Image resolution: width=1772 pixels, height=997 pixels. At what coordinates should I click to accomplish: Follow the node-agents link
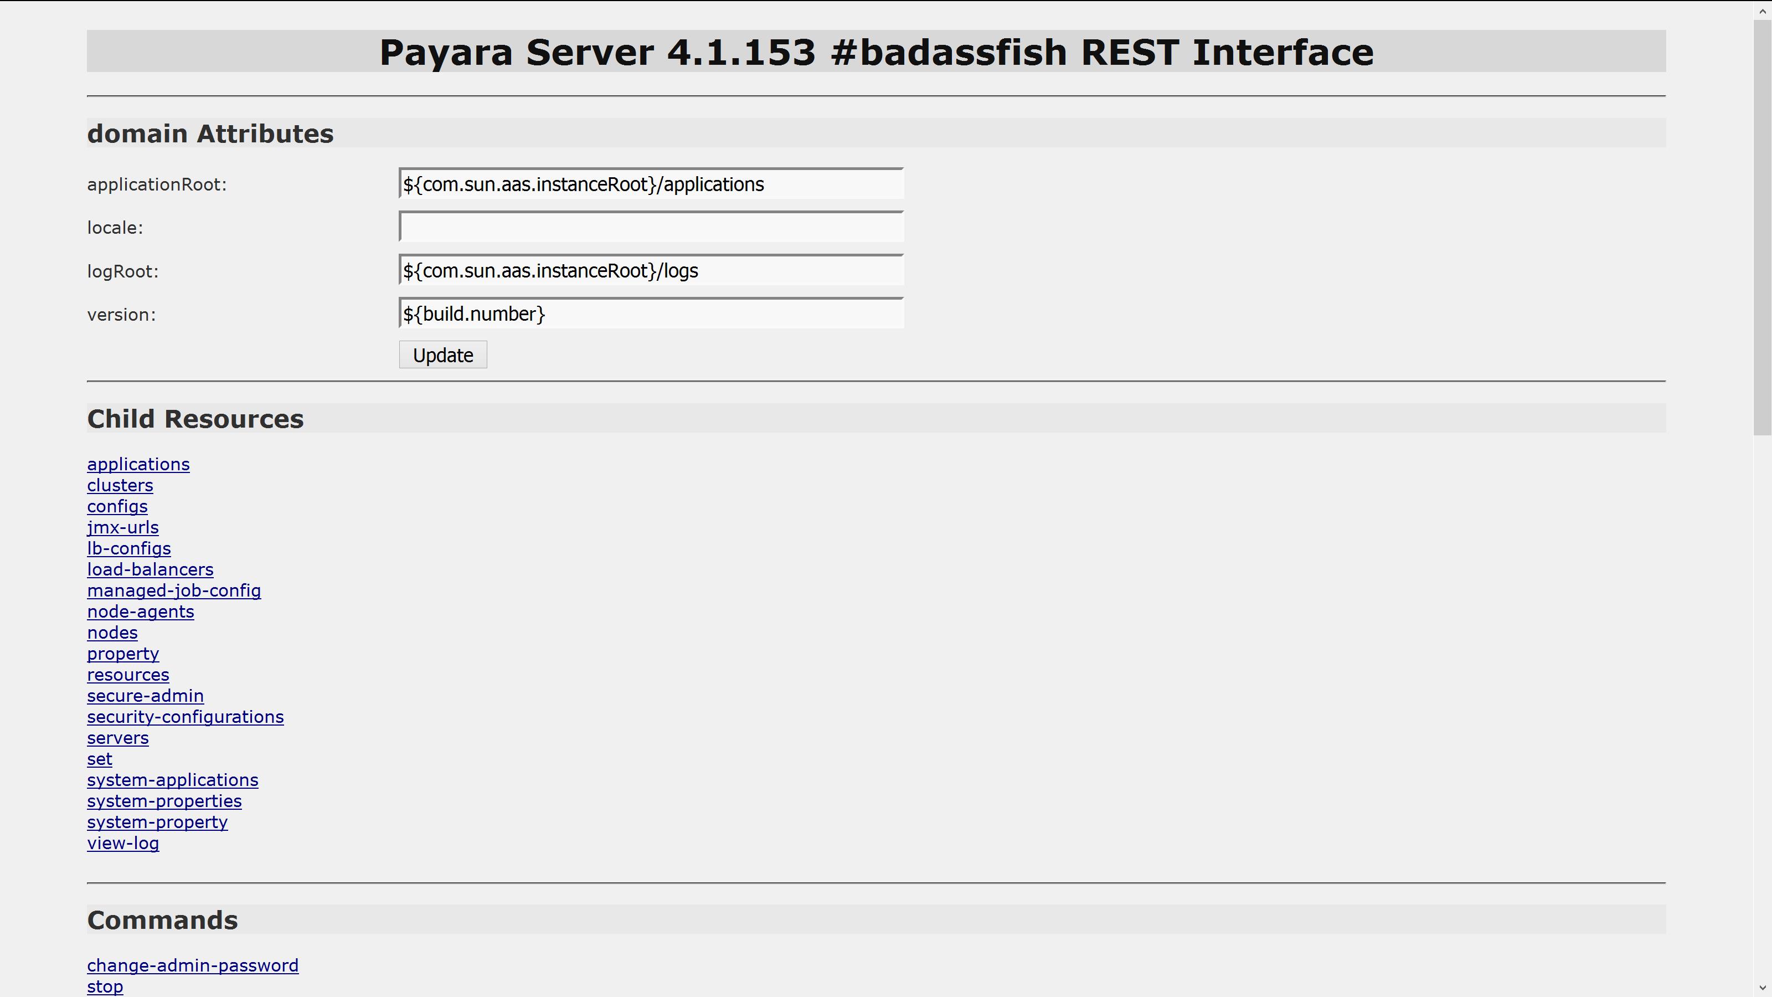point(140,611)
